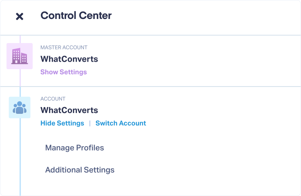This screenshot has height=196, width=301.
Task: Click the divider line under the Control Center header
Action: point(158,35)
